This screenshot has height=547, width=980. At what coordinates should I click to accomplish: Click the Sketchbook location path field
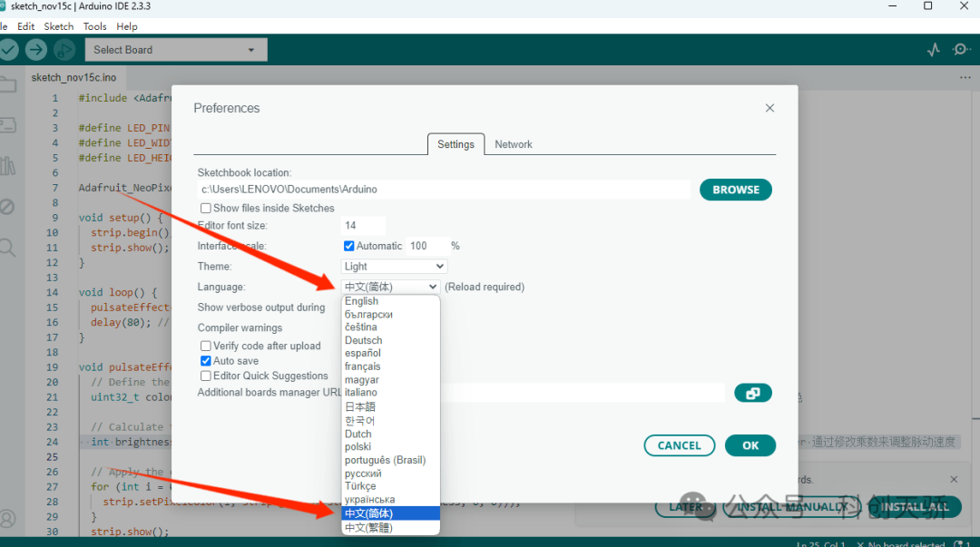(444, 190)
